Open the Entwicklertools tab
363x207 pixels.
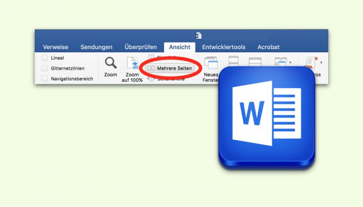coord(224,47)
